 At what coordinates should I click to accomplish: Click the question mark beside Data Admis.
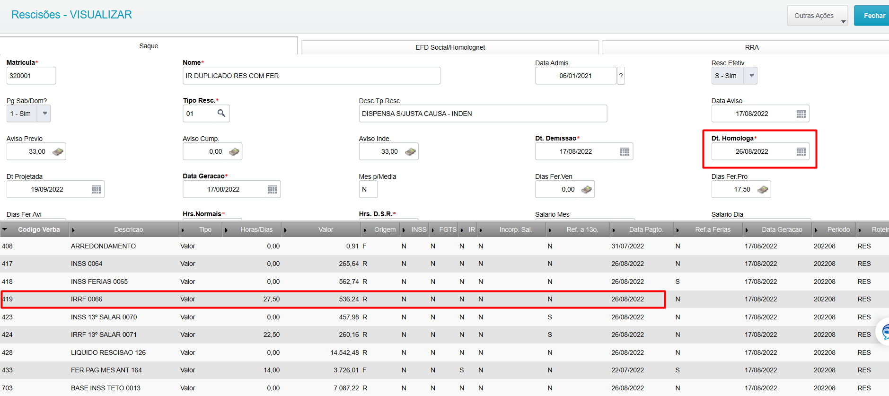point(621,76)
